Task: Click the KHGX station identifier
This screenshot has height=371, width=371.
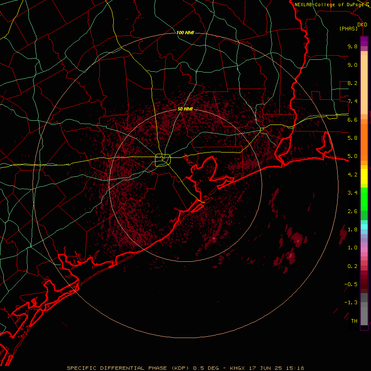Action: pyautogui.click(x=237, y=368)
